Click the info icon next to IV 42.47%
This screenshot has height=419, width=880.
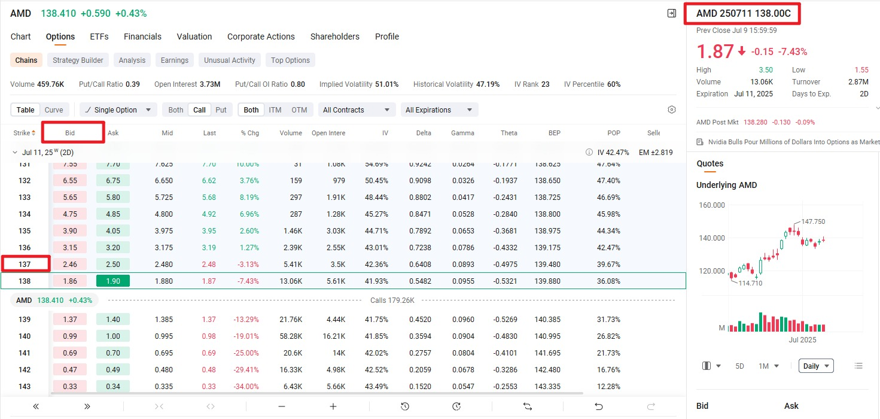point(589,153)
